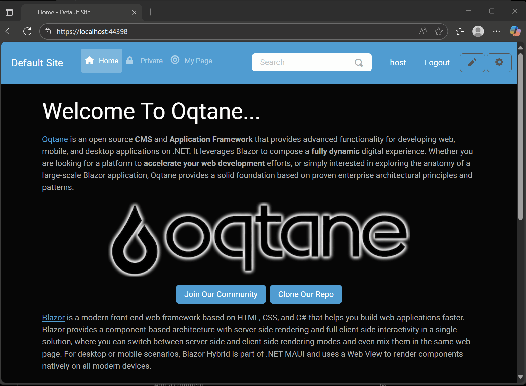Click the pencil edit mode icon
The height and width of the screenshot is (386, 526).
pos(472,62)
